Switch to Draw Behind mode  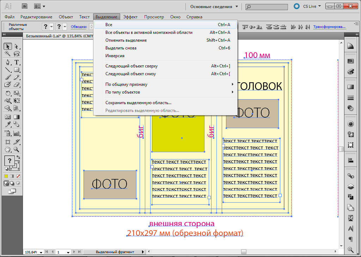[x=12, y=183]
